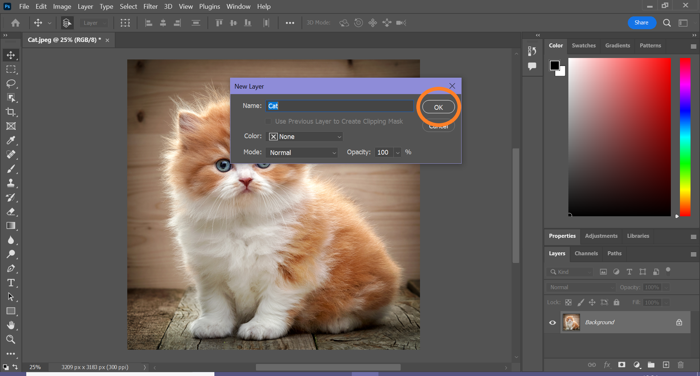Open the Image menu

[x=62, y=7]
